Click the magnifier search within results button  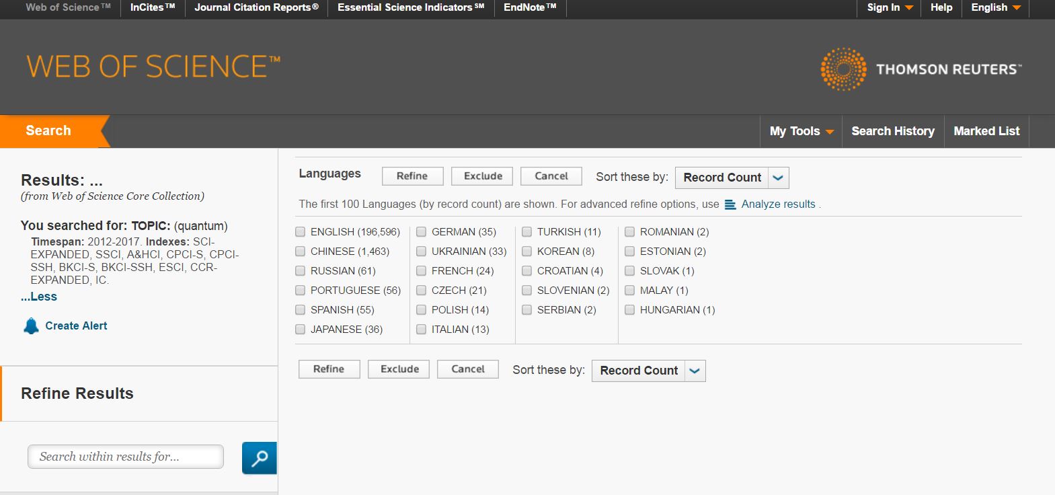pos(260,458)
